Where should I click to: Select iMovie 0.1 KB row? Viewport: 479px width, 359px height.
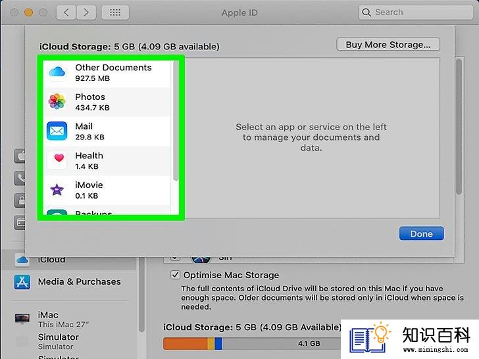click(107, 190)
